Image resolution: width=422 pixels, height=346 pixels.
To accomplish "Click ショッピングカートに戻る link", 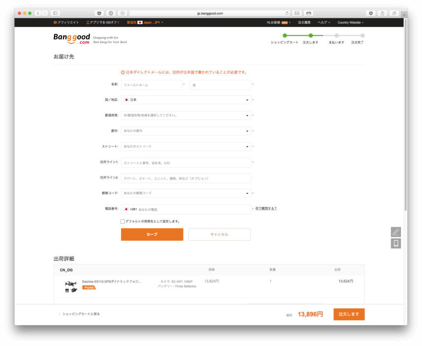I will tap(81, 314).
